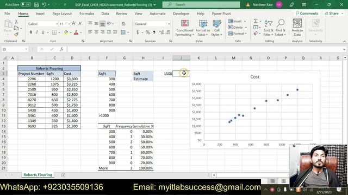The image size is (348, 195).
Task: Save the workbook with the disk icon
Action: (x=36, y=5)
